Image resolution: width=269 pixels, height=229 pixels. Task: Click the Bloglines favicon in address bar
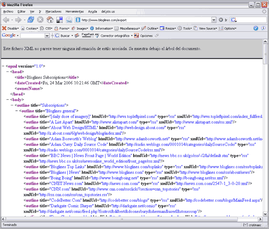pos(78,20)
